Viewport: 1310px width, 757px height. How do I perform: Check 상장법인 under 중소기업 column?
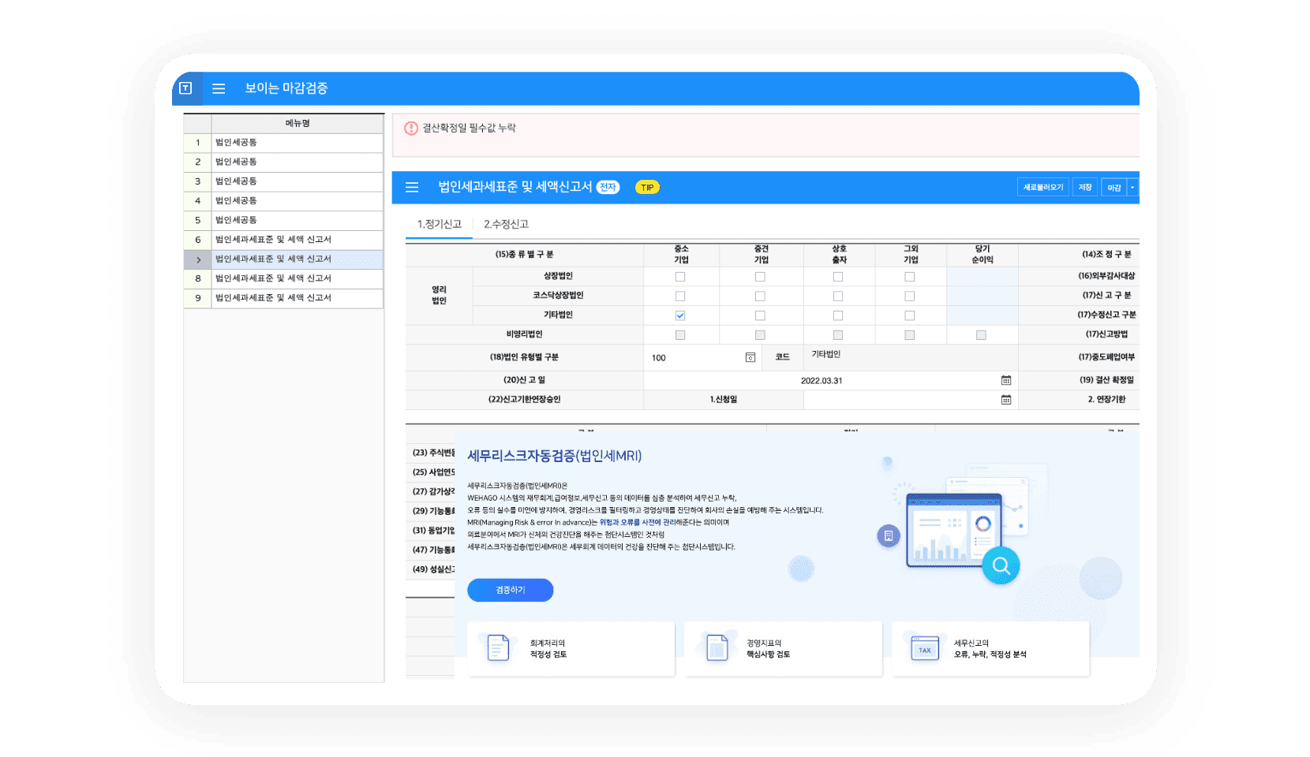click(680, 277)
